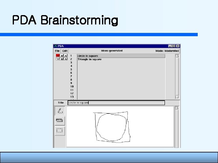This screenshot has width=218, height=163.
Task: Click the X icon in PDA title bar
Action: (55, 46)
